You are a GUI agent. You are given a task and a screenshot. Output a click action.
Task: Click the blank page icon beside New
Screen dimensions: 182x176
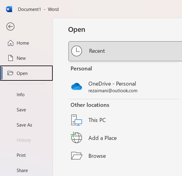coord(11,58)
